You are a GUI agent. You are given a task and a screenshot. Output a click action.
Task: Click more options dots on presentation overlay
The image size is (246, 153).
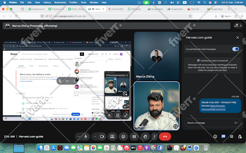click(74, 81)
